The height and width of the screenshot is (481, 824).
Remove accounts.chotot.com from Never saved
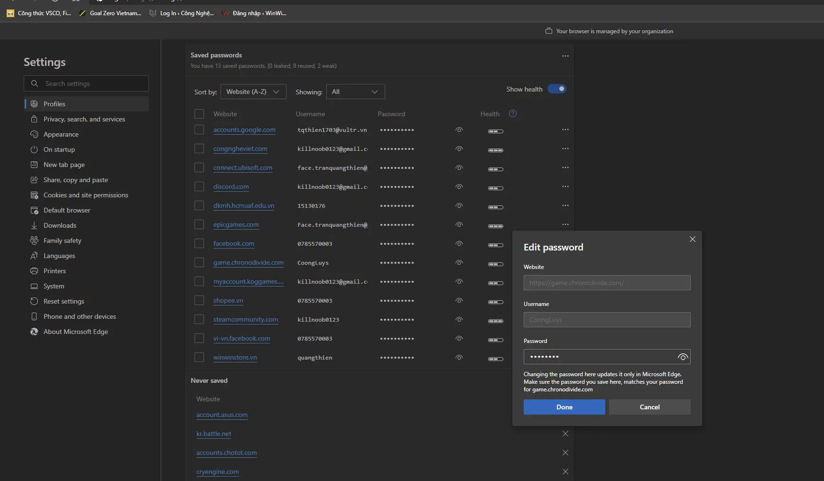(x=565, y=453)
